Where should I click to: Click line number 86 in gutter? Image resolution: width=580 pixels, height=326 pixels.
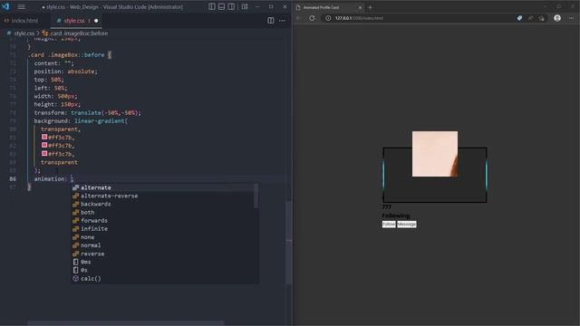(13, 179)
